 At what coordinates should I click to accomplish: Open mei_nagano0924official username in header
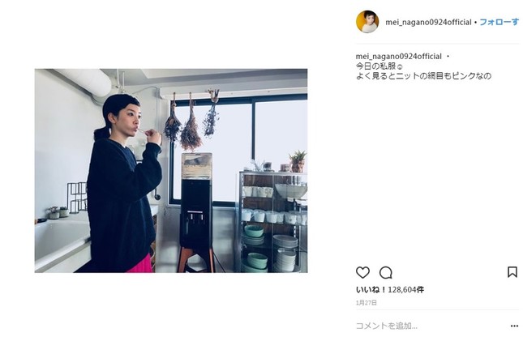point(428,23)
